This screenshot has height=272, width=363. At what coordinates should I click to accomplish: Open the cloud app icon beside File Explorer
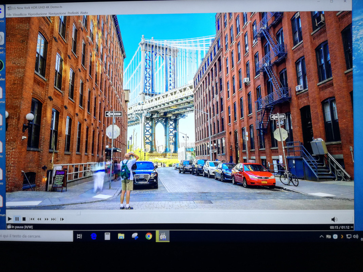(x=135, y=236)
